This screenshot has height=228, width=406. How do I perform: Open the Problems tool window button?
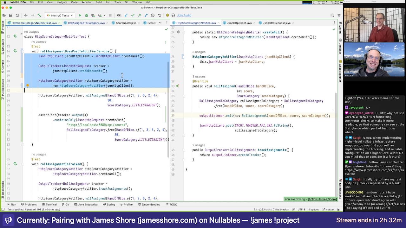[29, 205]
